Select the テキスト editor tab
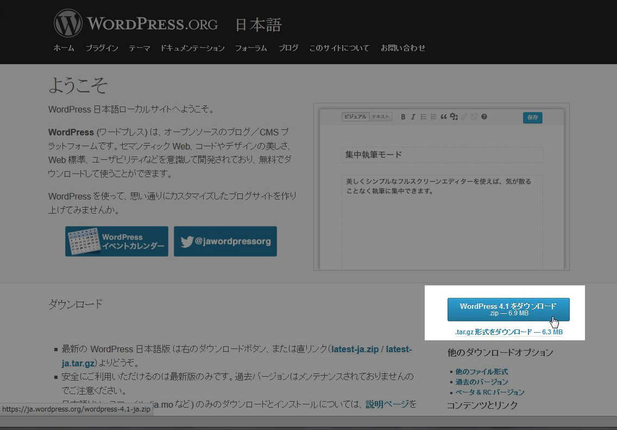Screen dimensions: 617x430 [381, 116]
